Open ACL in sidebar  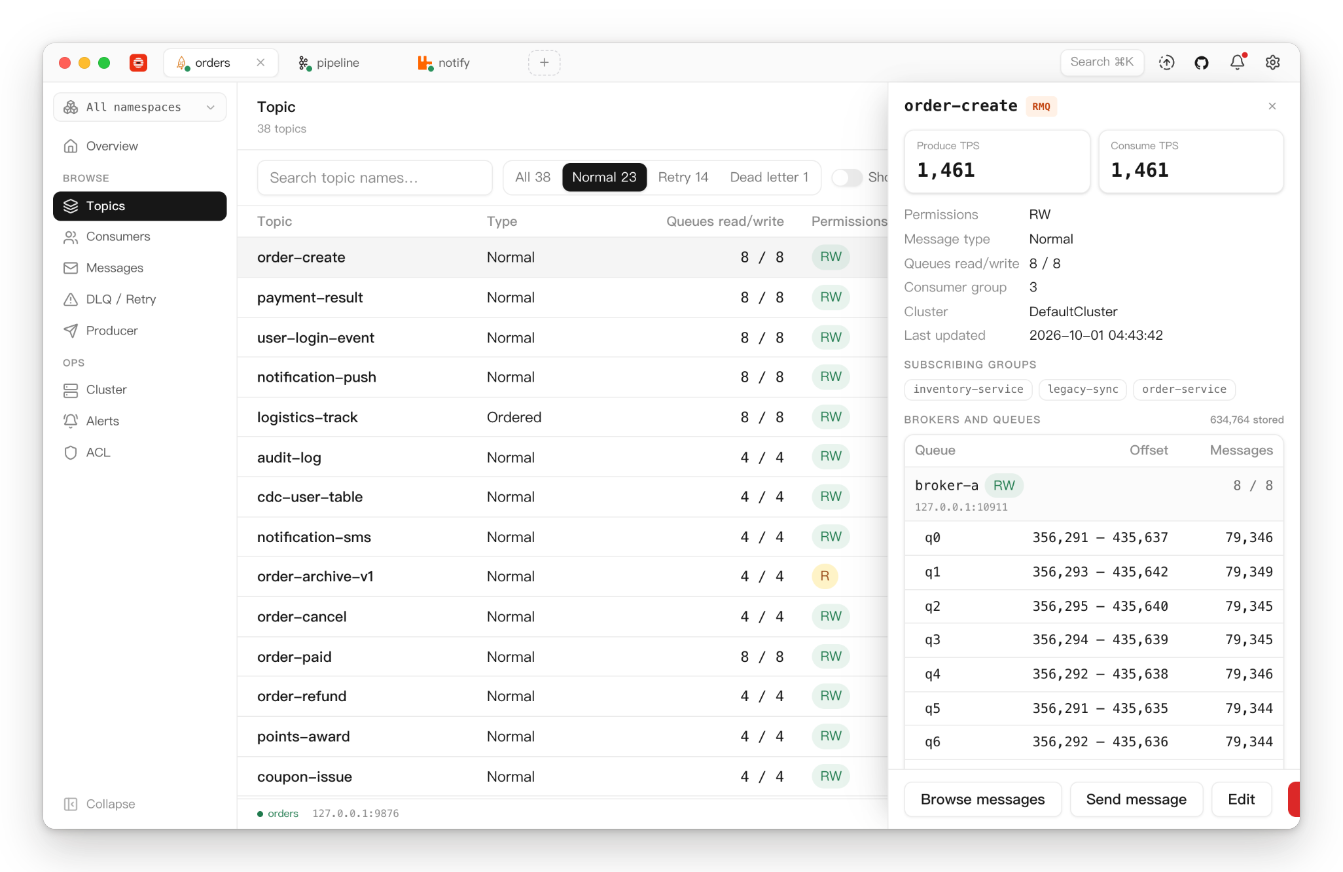pyautogui.click(x=140, y=452)
